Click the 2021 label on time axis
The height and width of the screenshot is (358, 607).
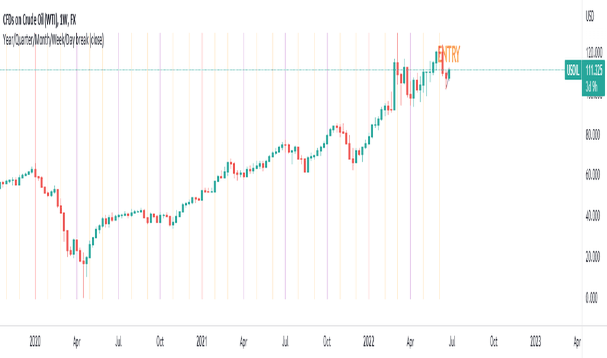(201, 342)
